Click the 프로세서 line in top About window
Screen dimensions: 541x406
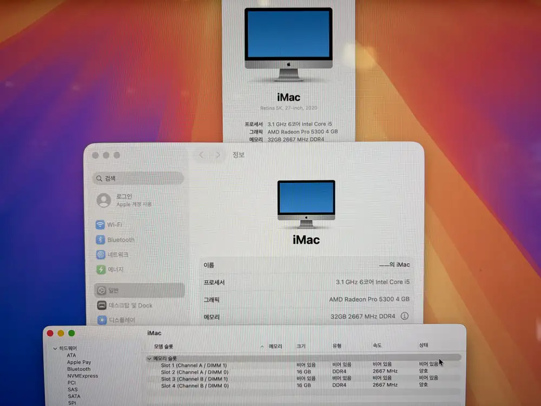tap(288, 124)
